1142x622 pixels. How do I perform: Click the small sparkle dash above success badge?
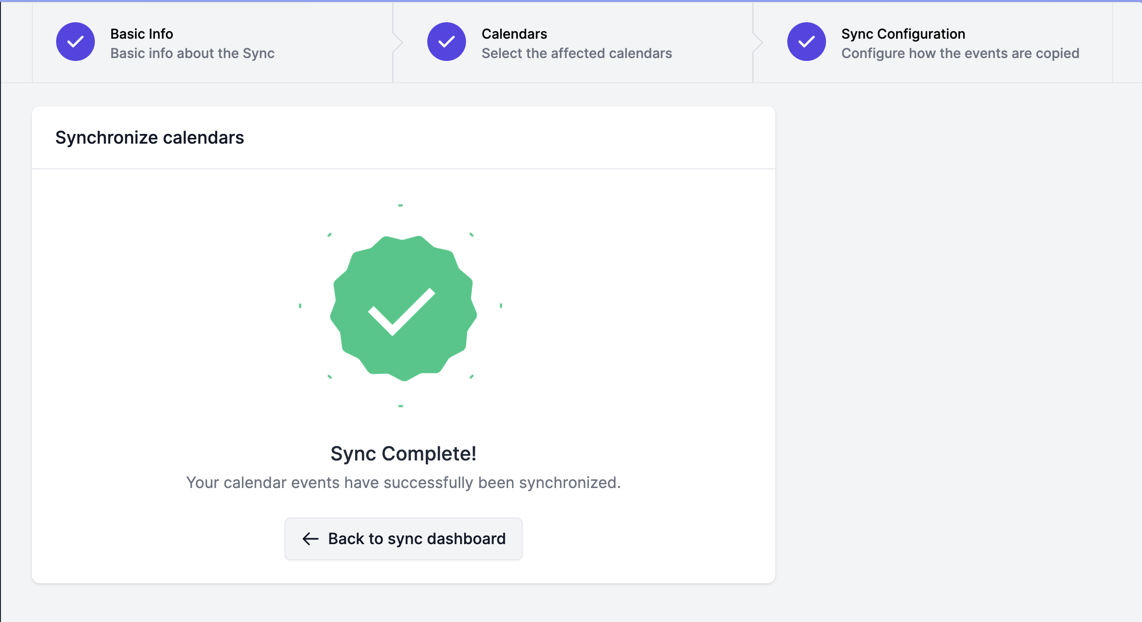point(400,206)
